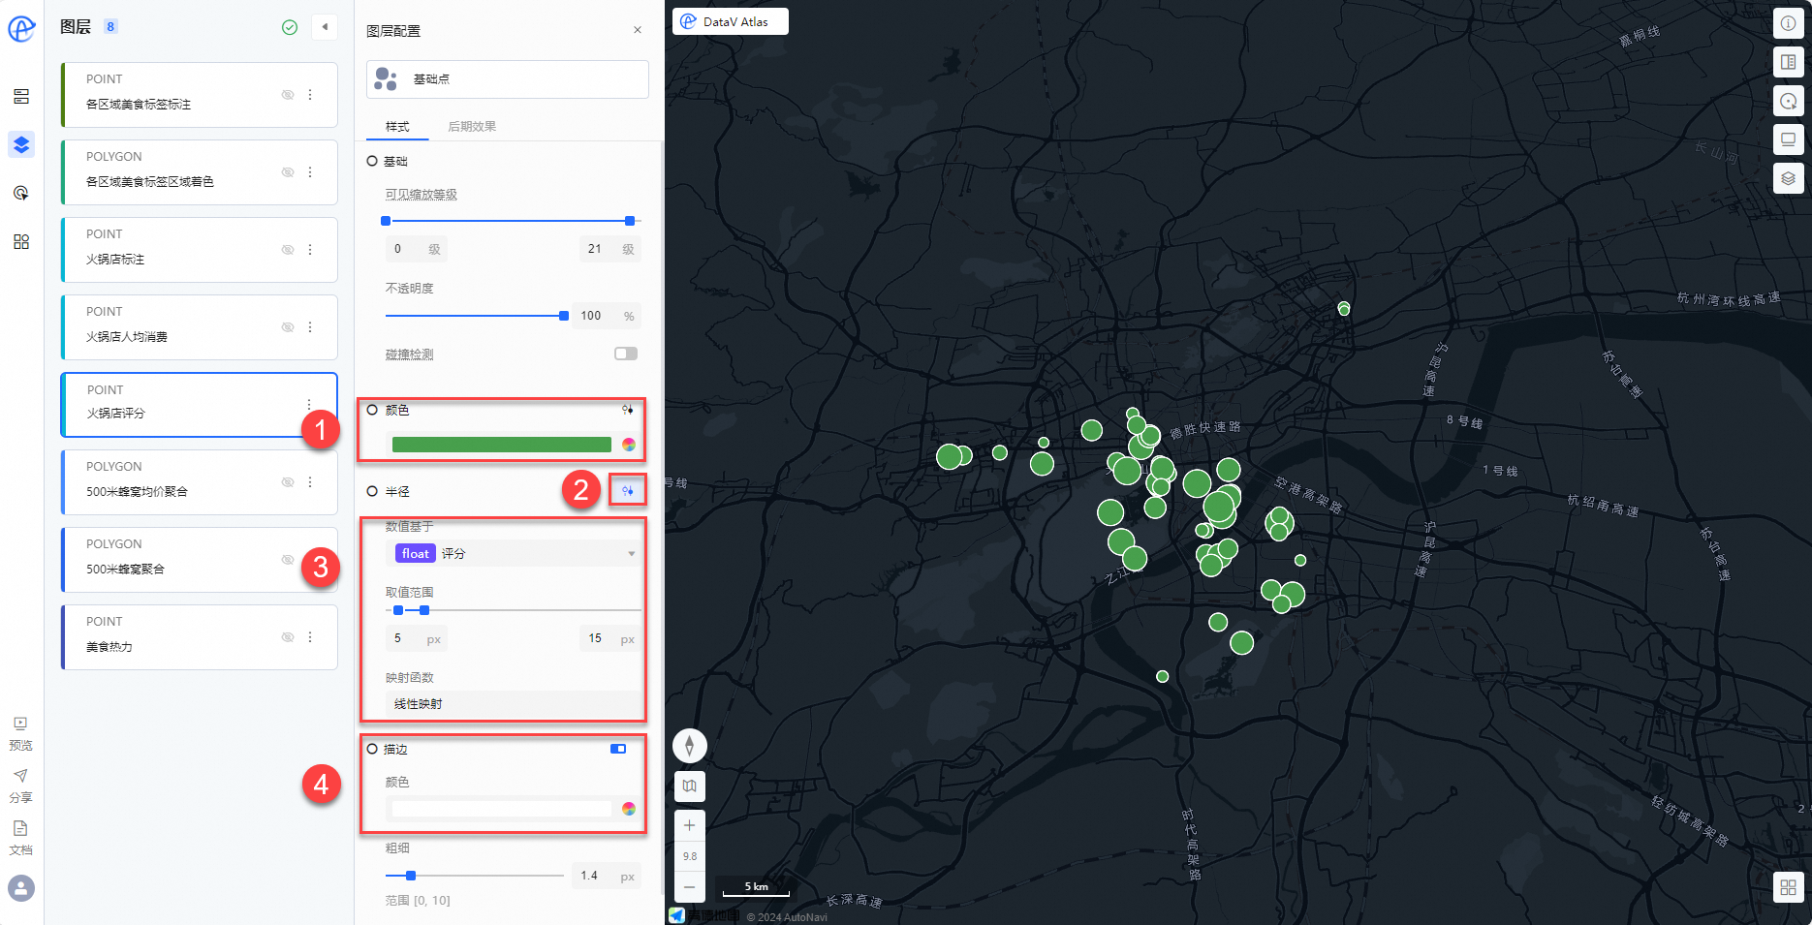Click the zoom level range slider maximum handle
This screenshot has width=1812, height=925.
[630, 221]
